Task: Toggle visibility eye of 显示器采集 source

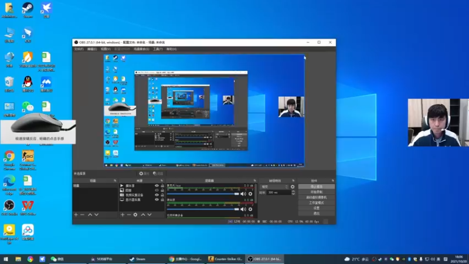Action: click(157, 199)
